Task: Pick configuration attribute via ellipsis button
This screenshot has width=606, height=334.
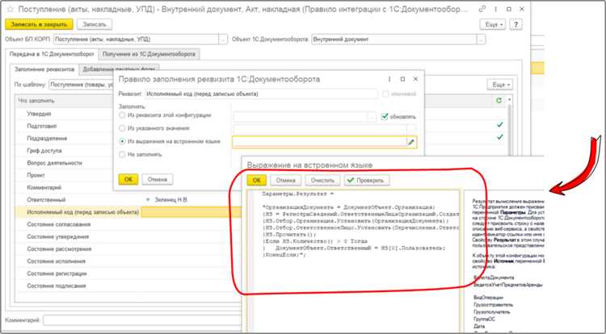Action: [372, 116]
